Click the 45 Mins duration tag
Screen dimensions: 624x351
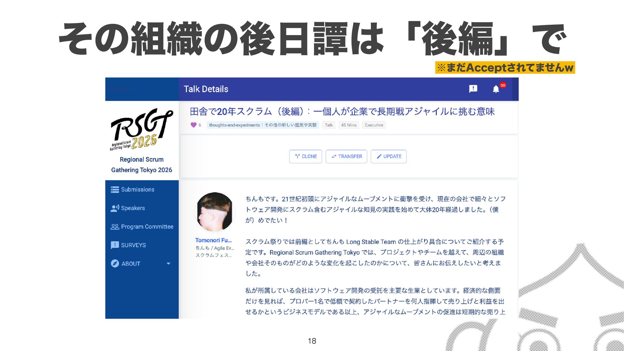[x=348, y=125]
